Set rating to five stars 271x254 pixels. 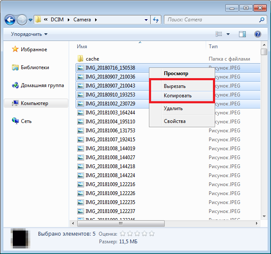152,234
